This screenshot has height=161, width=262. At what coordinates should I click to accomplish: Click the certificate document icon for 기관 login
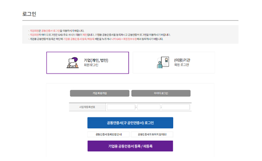point(163,62)
